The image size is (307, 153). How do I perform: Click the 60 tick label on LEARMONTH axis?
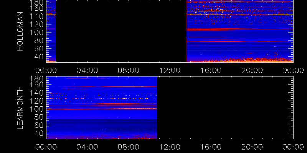coord(40,125)
